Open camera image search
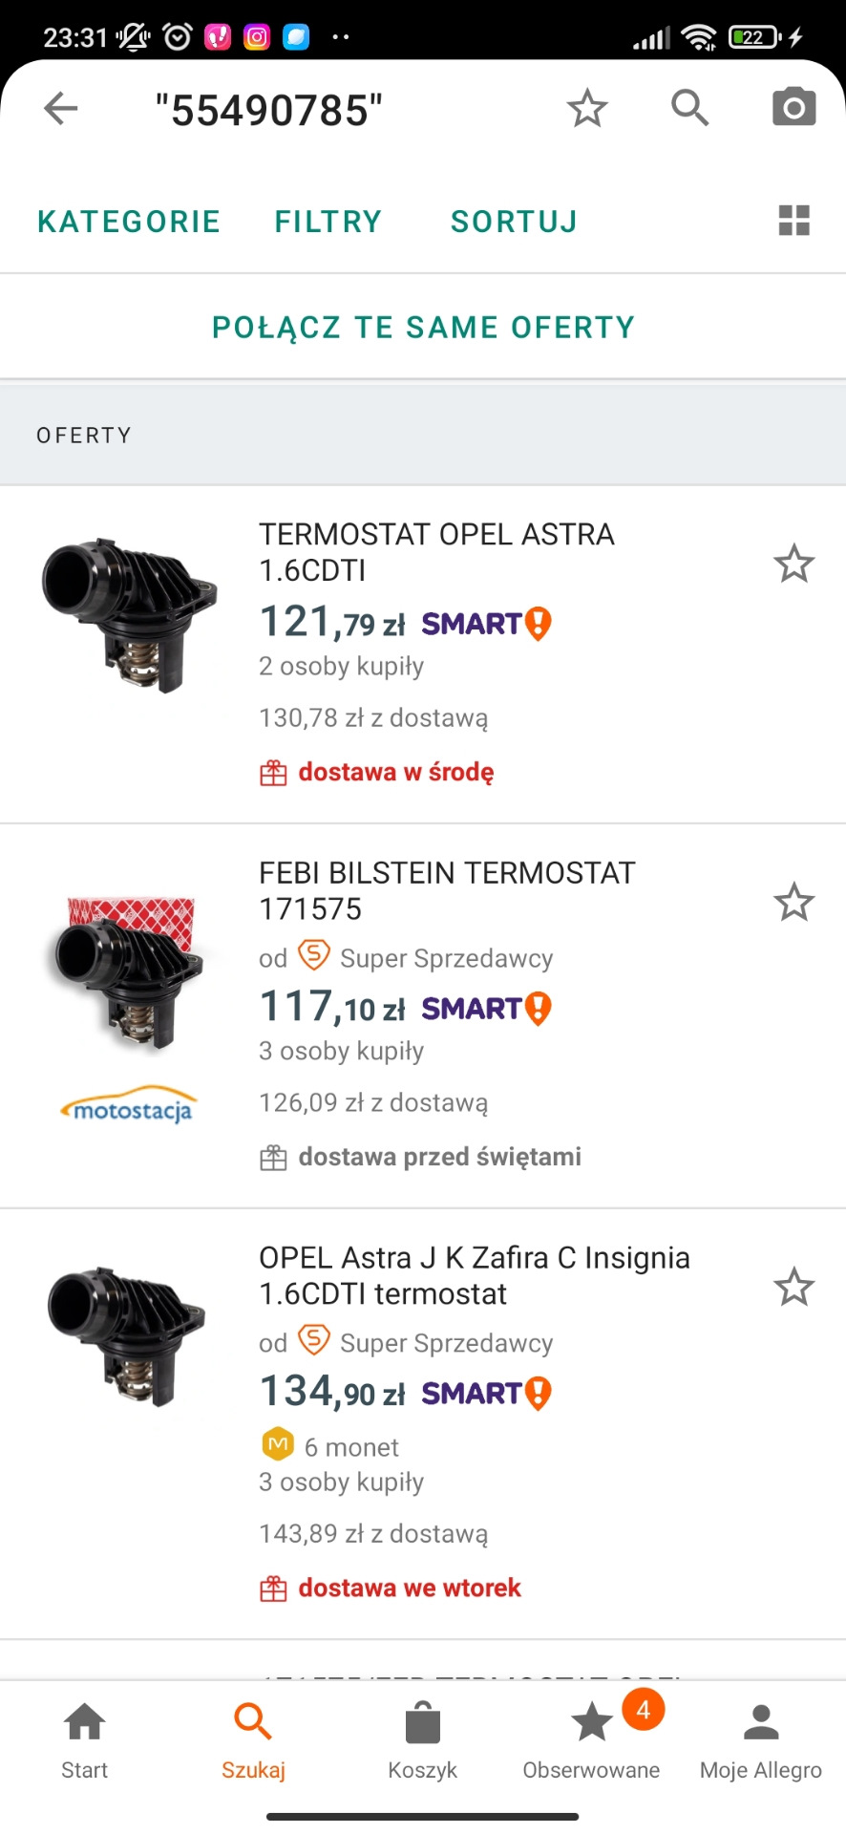This screenshot has width=846, height=1834. pyautogui.click(x=793, y=108)
